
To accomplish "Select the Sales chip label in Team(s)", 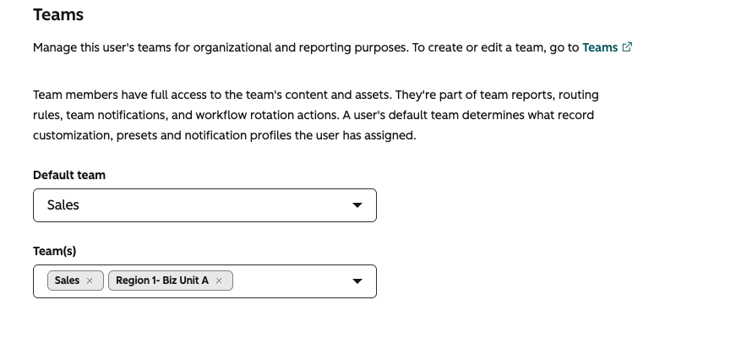I will [x=67, y=281].
